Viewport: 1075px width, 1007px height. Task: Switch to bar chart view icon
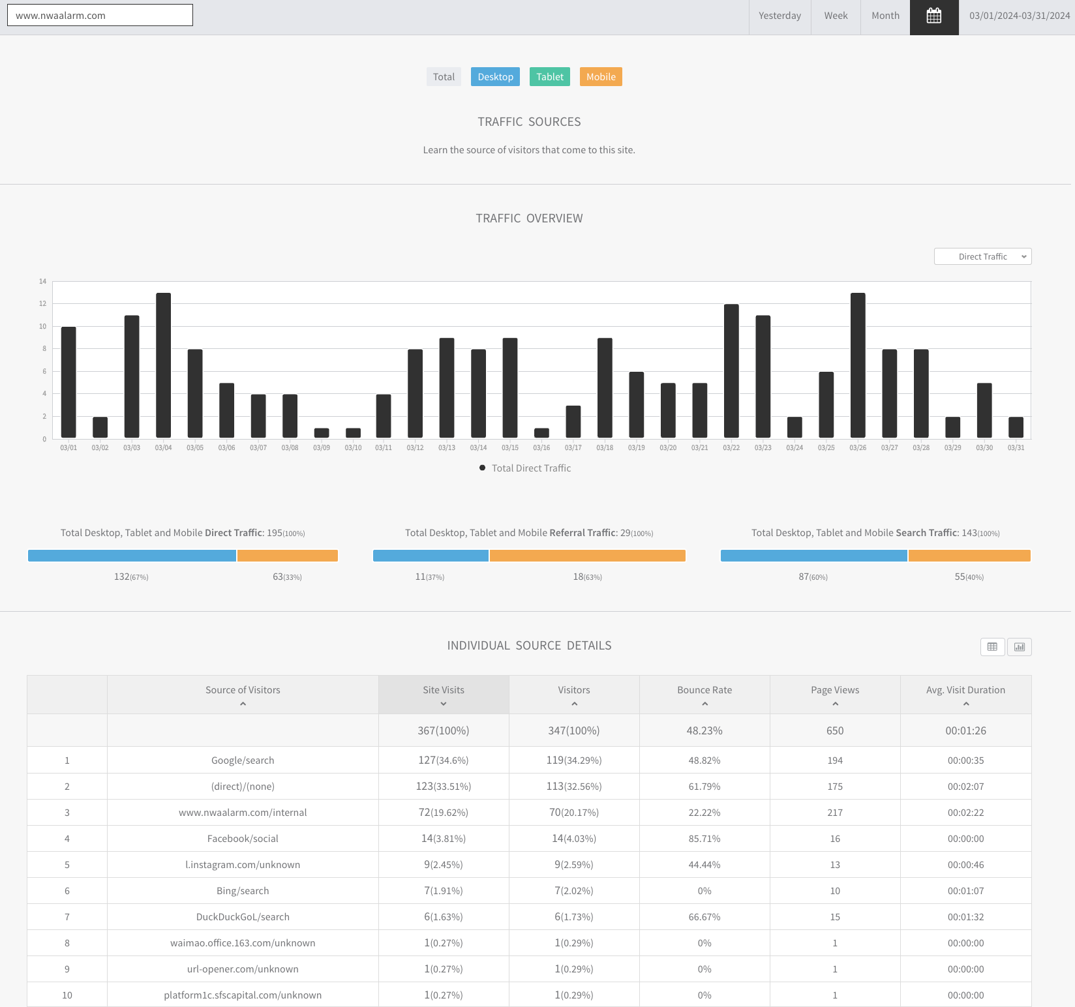1020,647
